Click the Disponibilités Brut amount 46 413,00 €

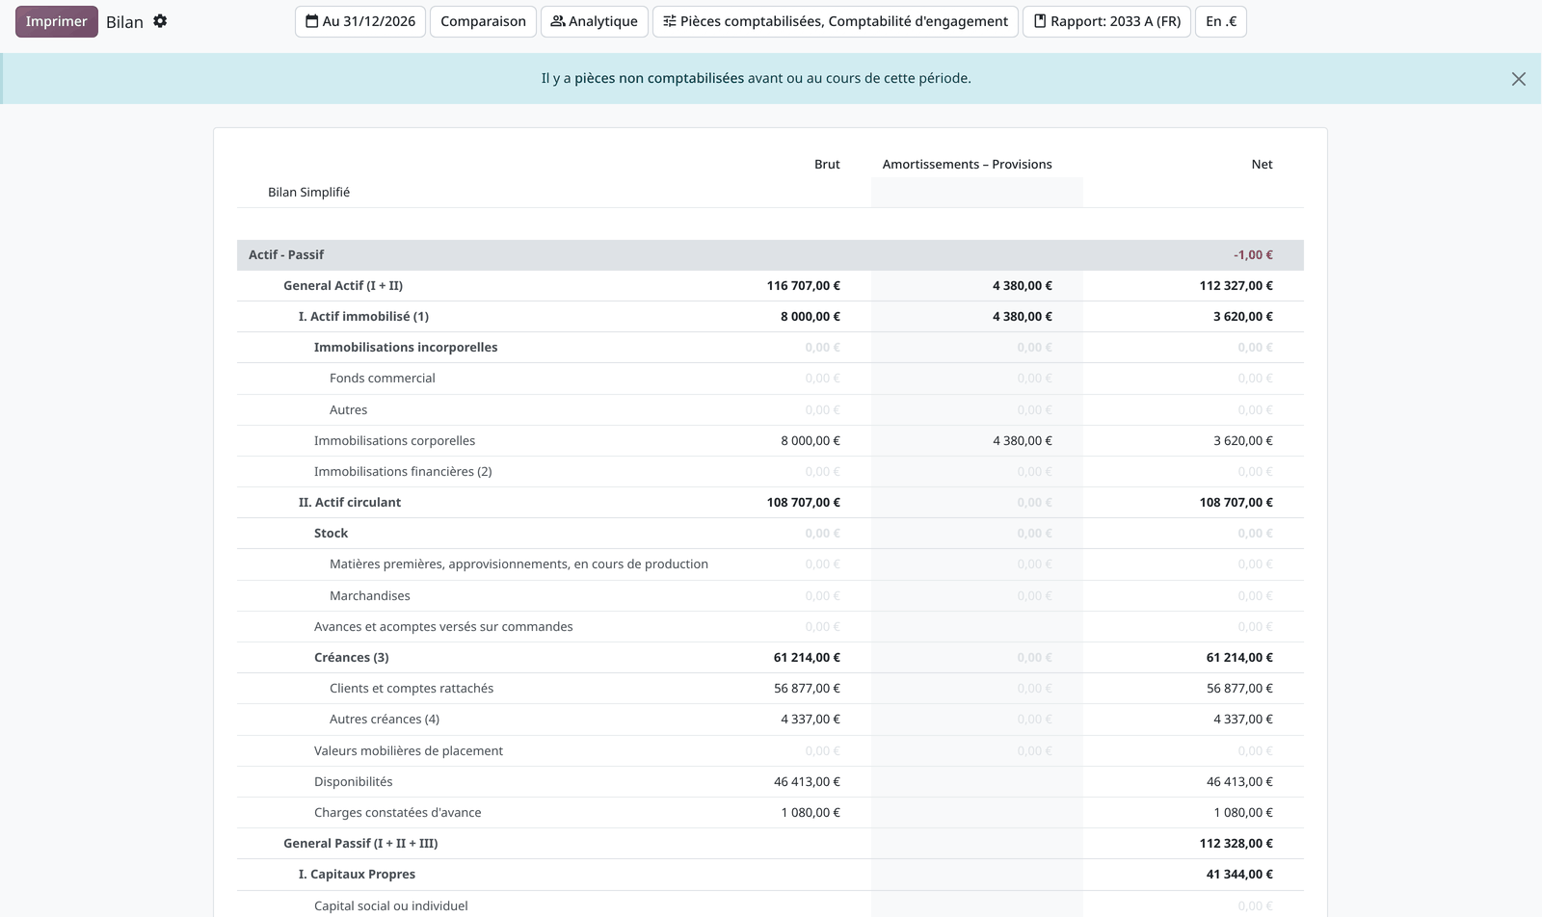coord(807,782)
